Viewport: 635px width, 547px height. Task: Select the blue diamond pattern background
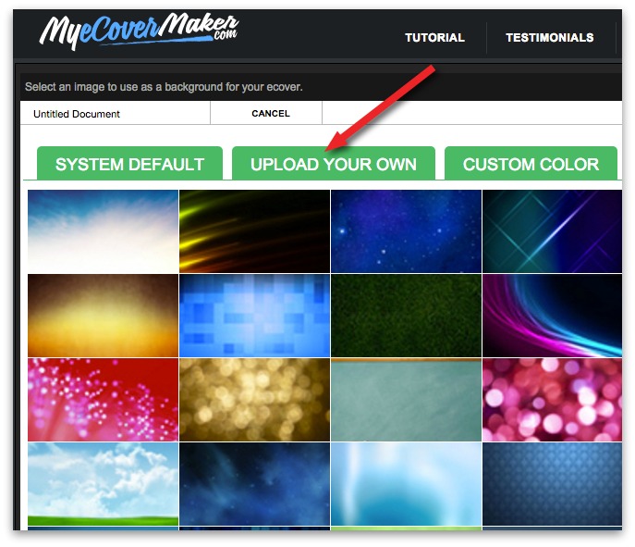point(552,484)
